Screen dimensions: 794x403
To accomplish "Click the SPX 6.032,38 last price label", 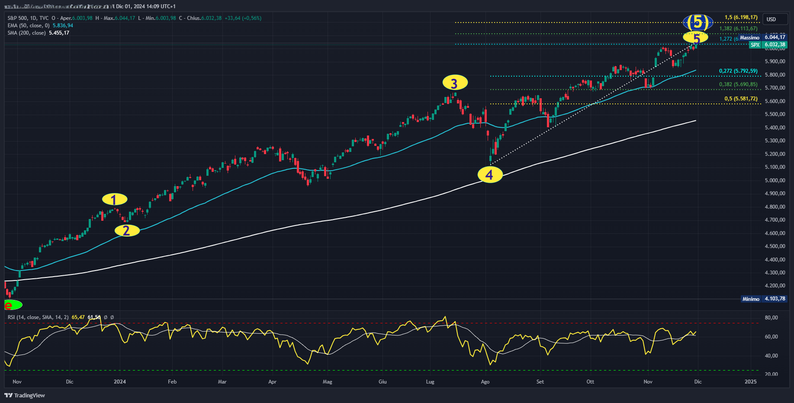I will pos(768,45).
